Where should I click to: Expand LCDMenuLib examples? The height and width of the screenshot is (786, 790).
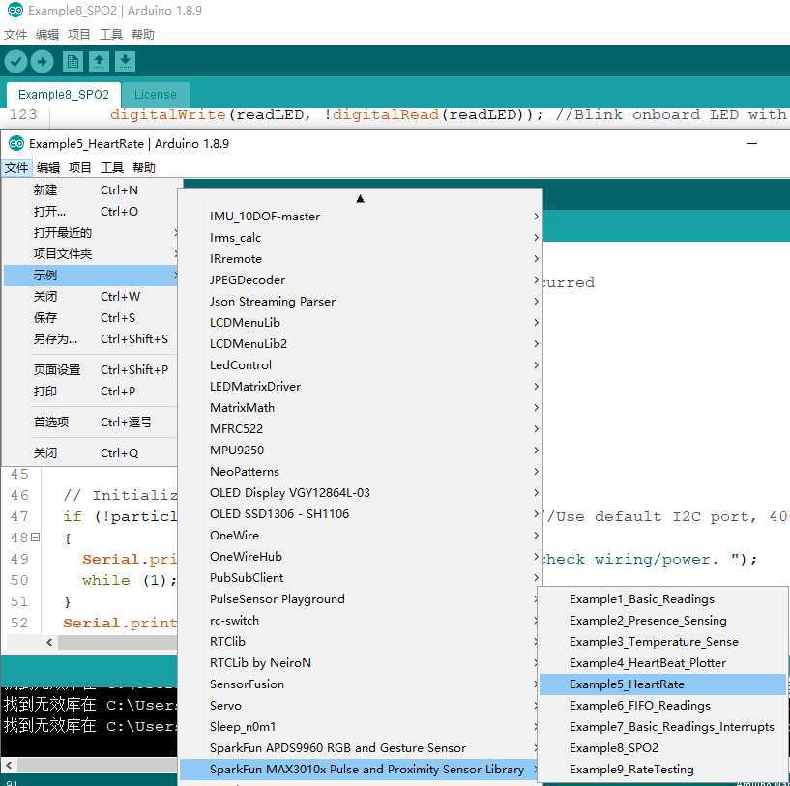pyautogui.click(x=361, y=323)
